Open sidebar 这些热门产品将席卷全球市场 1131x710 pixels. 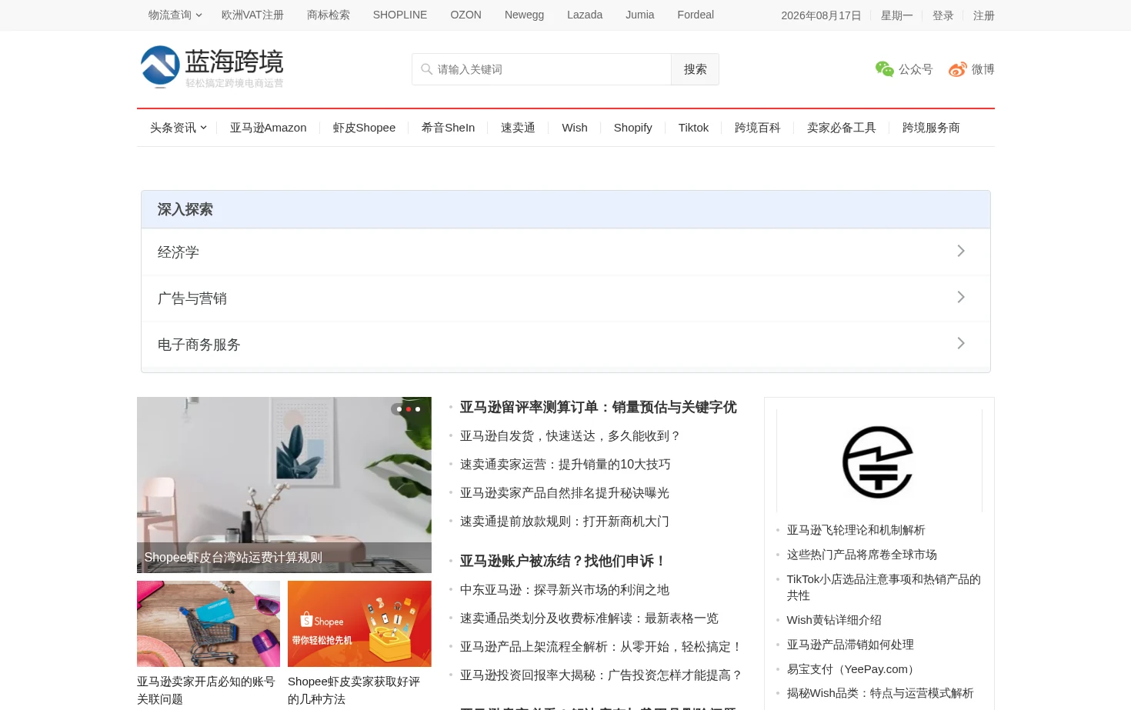(862, 555)
